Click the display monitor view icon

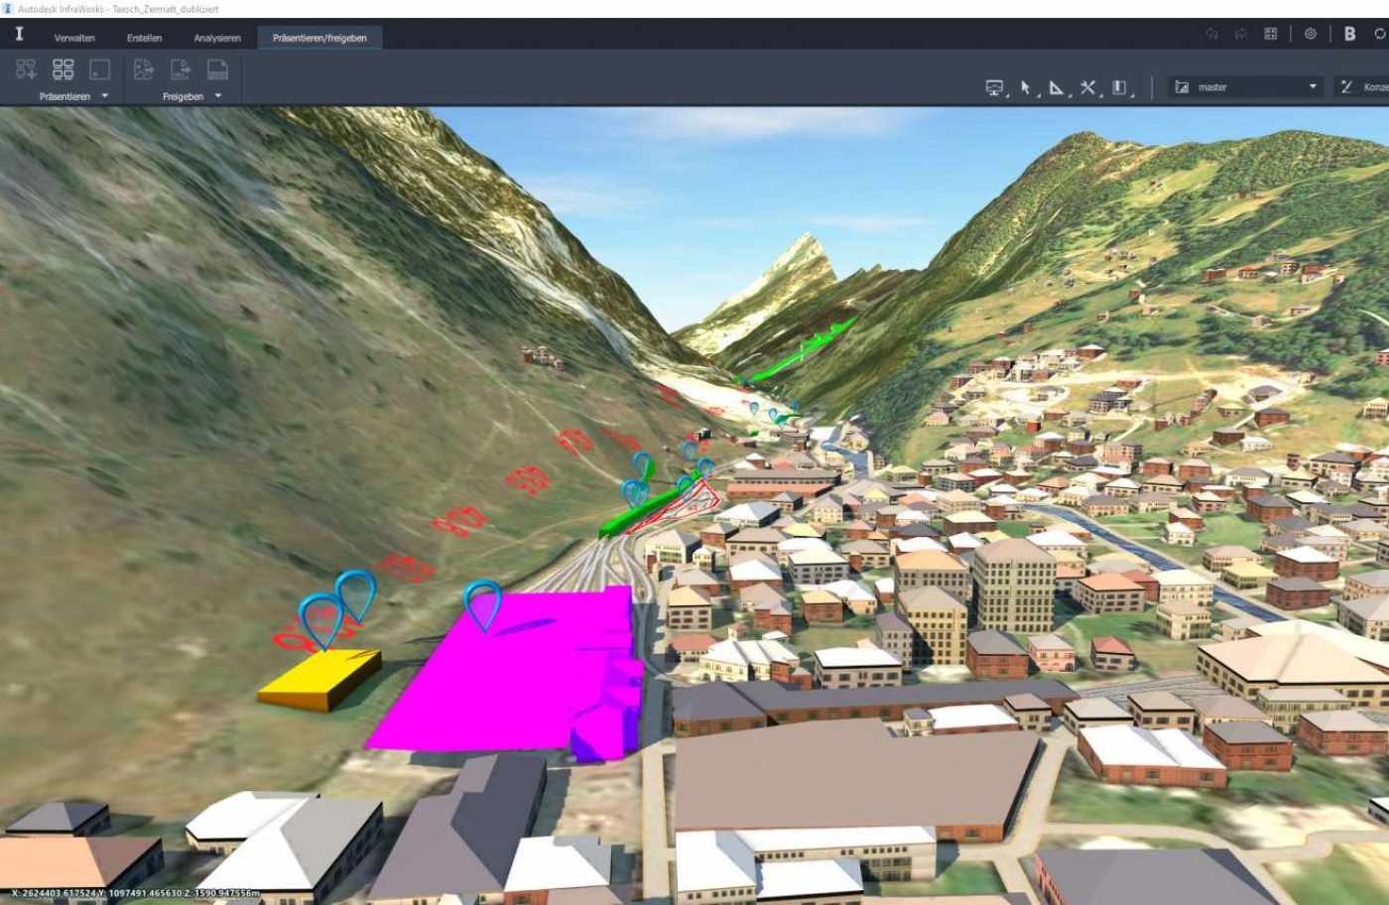pos(994,88)
